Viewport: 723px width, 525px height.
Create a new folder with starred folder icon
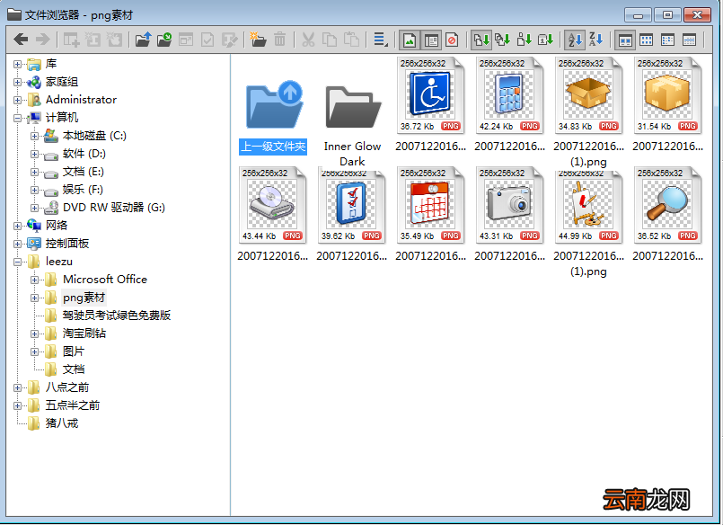coord(258,40)
